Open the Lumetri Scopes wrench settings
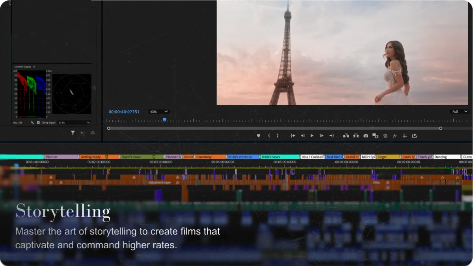473x266 pixels. pyautogui.click(x=32, y=123)
